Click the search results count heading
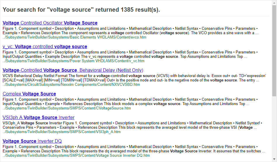The height and width of the screenshot is (162, 277). [x=81, y=10]
